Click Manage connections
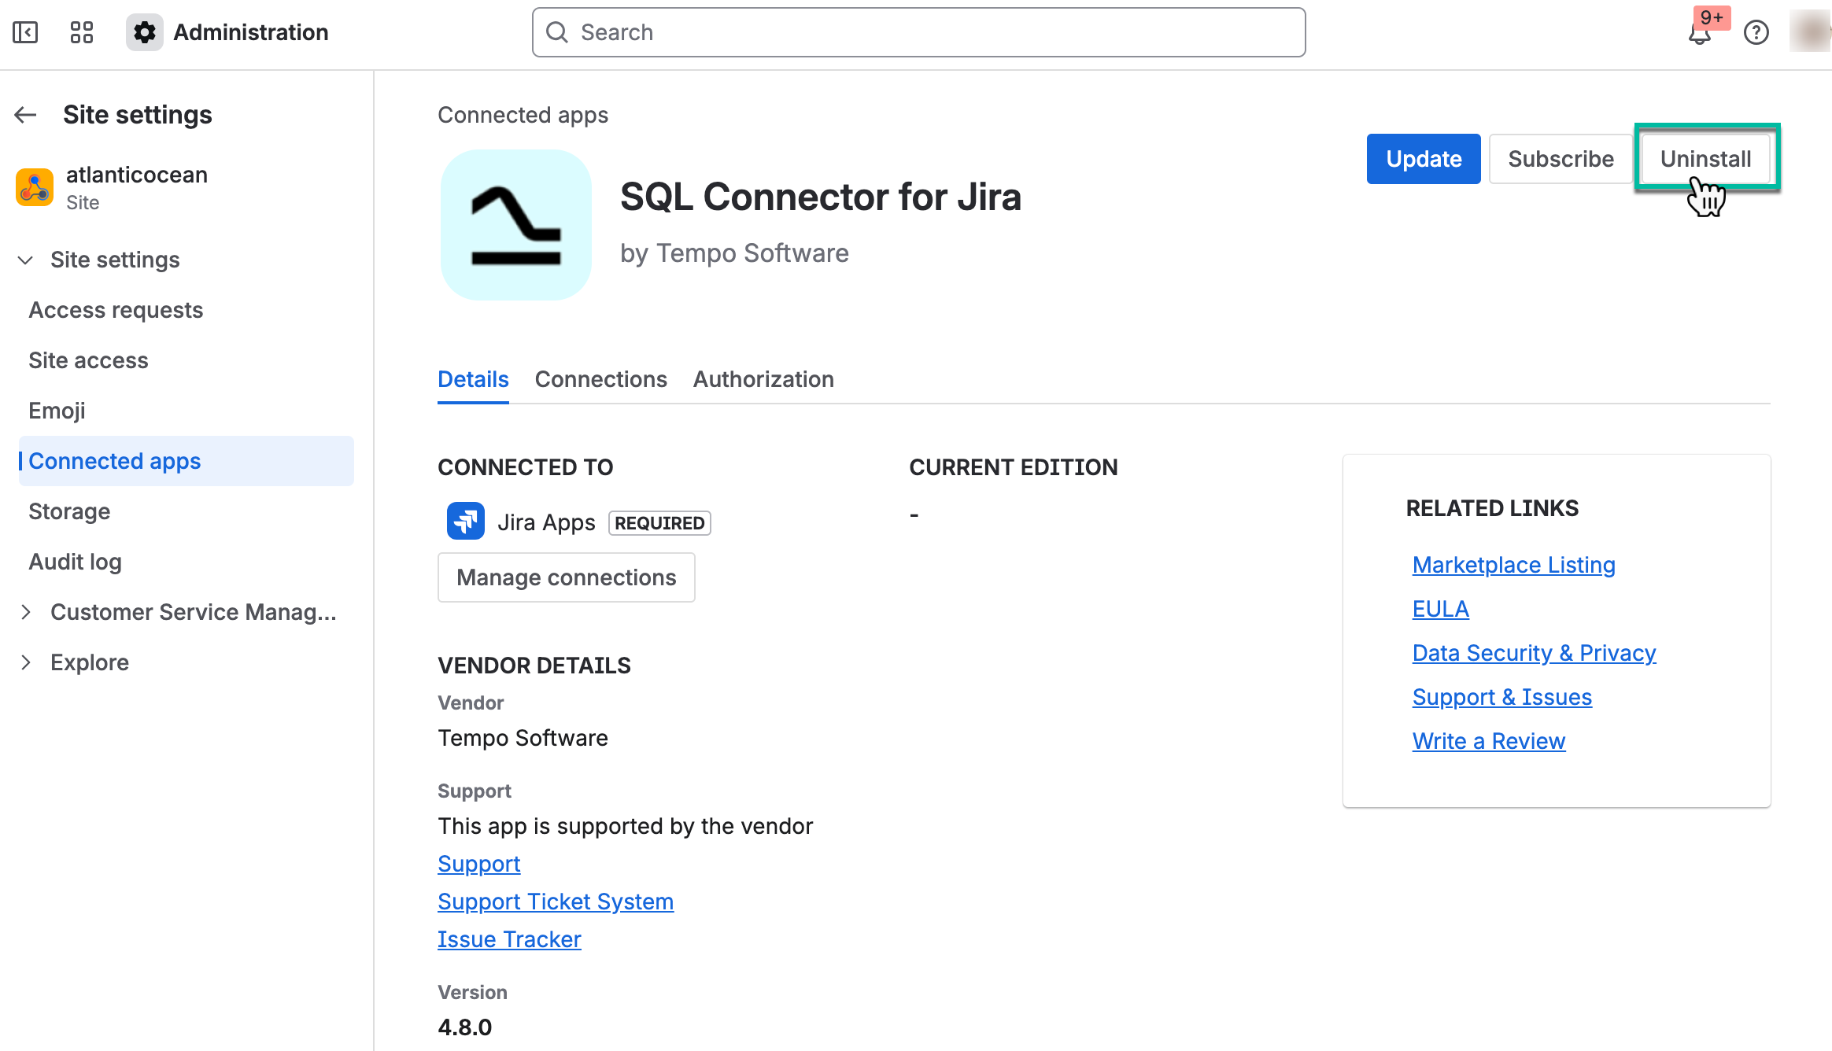The image size is (1832, 1051). 566,577
